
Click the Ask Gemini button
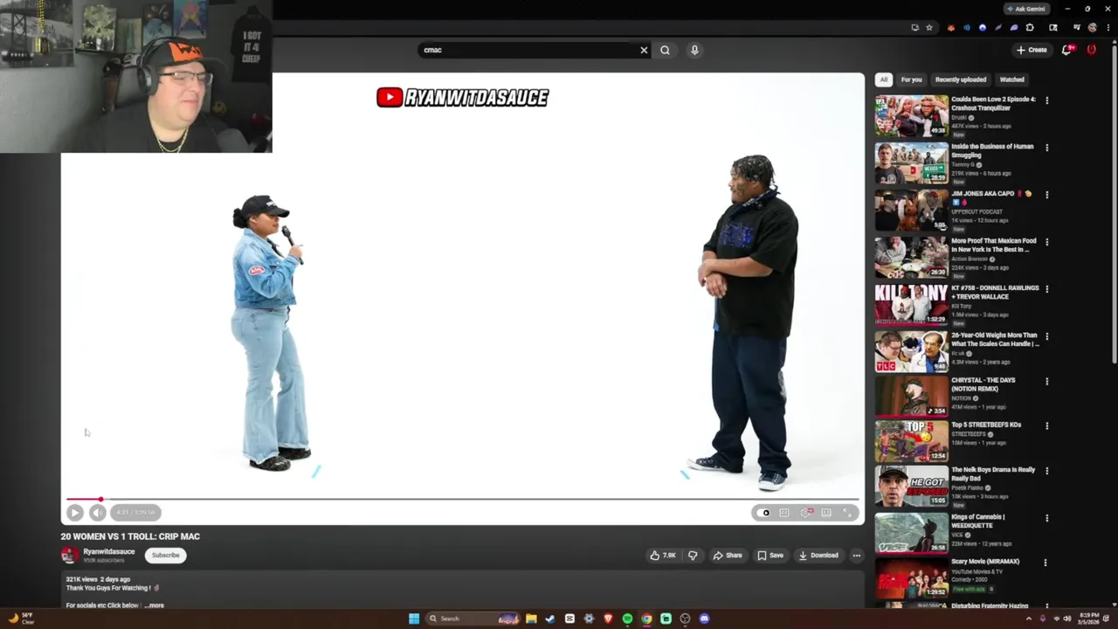click(x=1025, y=9)
